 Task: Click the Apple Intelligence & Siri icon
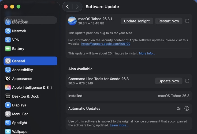pos(8,87)
